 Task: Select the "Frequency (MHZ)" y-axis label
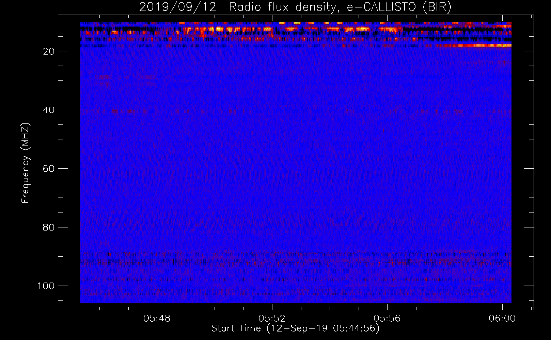click(x=26, y=163)
